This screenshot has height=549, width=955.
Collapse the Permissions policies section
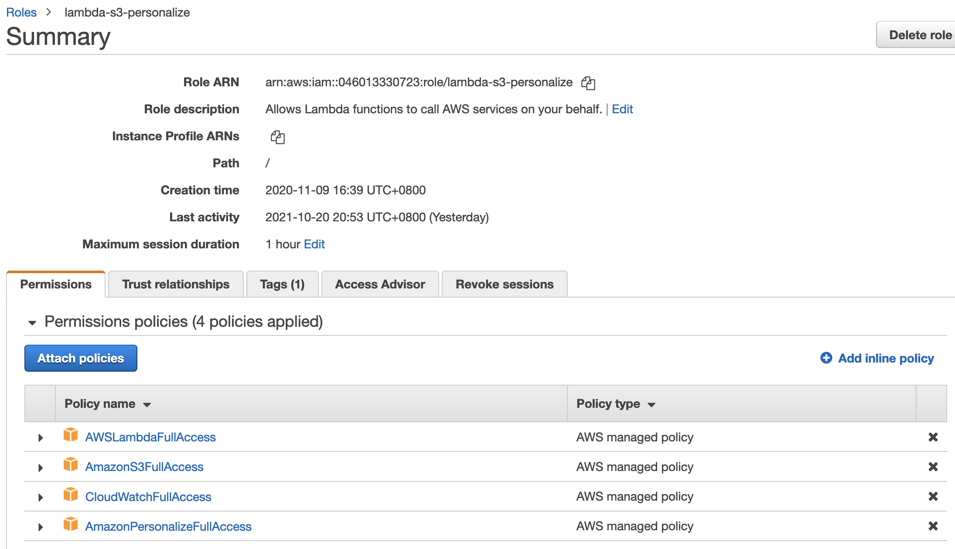pyautogui.click(x=32, y=323)
